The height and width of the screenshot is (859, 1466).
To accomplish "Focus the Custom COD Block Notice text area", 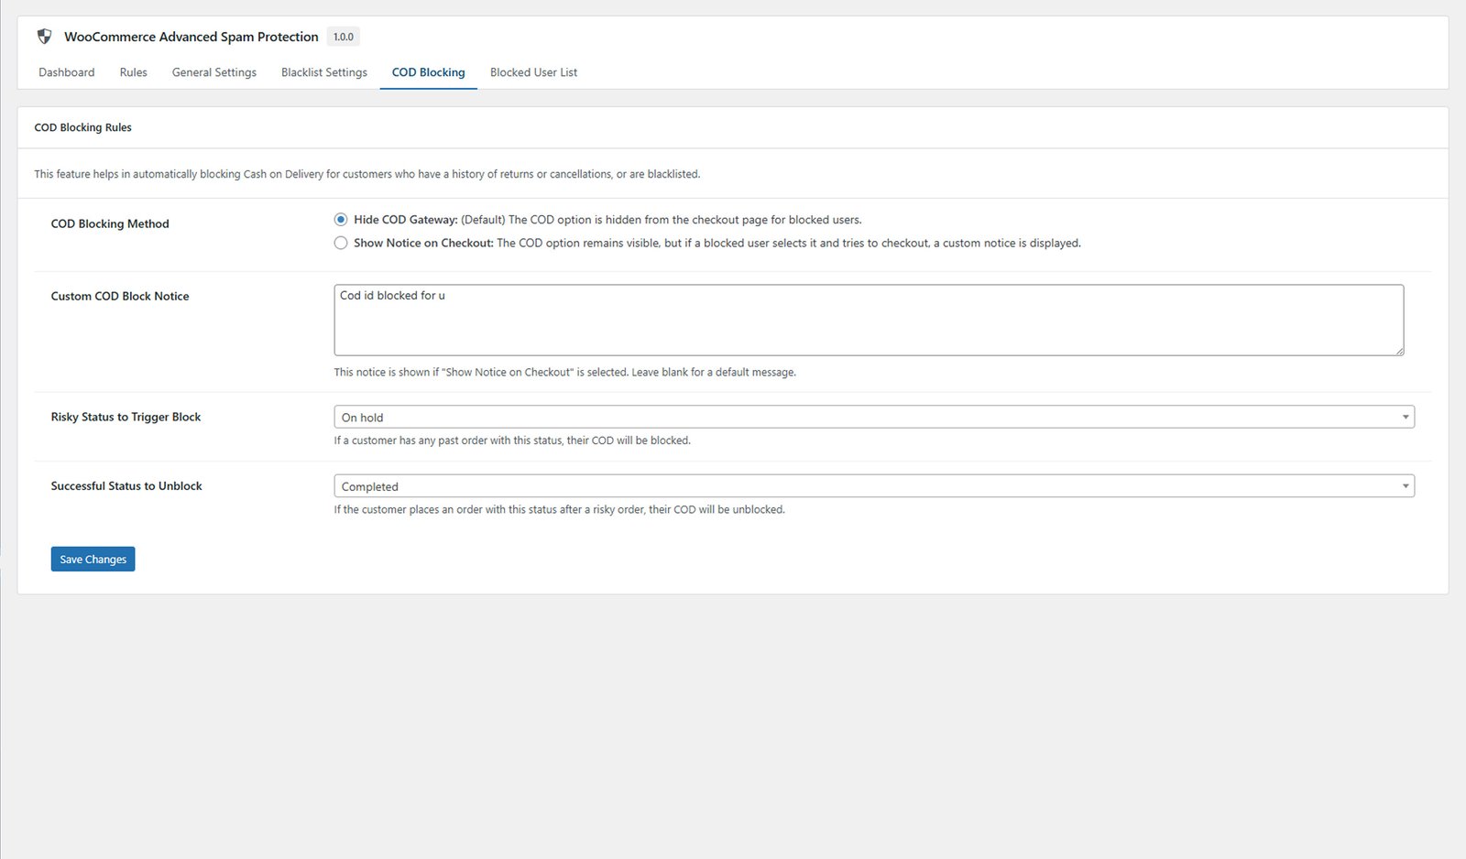I will tap(868, 321).
